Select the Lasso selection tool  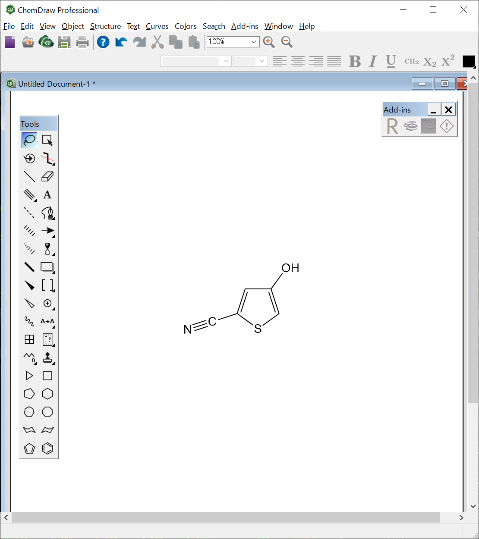[29, 140]
